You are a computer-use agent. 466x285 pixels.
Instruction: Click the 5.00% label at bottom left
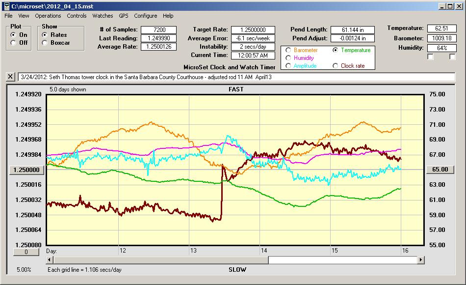[x=24, y=270]
